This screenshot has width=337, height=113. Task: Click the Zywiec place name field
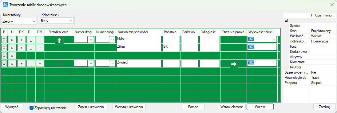[x=139, y=64]
